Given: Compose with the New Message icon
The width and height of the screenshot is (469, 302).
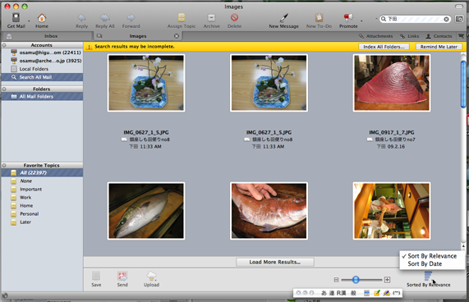Looking at the screenshot, I should click(x=283, y=17).
